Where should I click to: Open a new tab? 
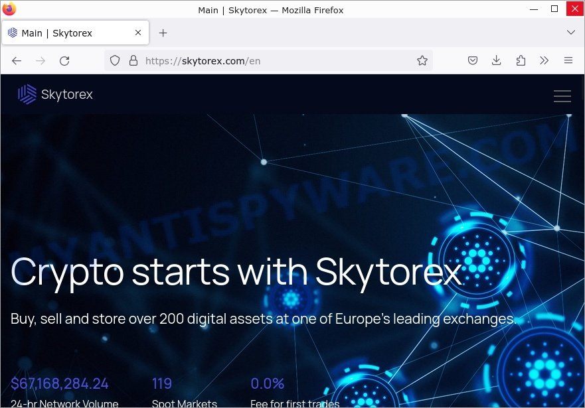coord(163,33)
